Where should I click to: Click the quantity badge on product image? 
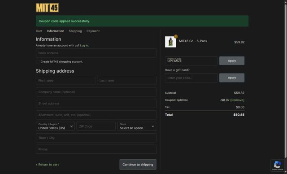click(x=176, y=36)
